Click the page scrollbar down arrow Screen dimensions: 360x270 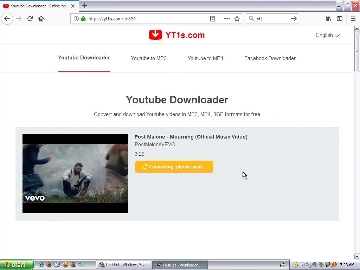coord(357,256)
